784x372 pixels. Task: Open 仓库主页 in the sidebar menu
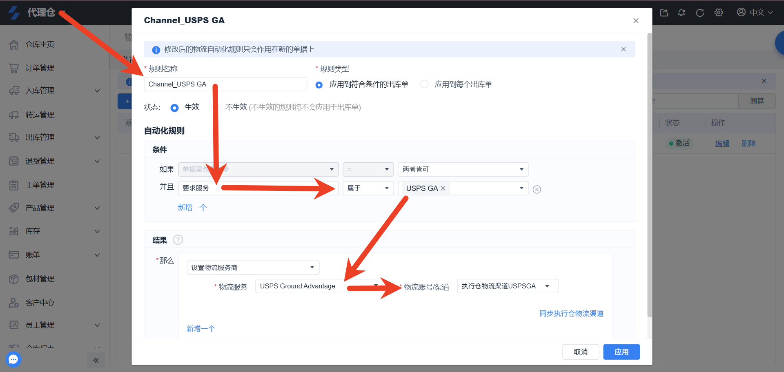[40, 44]
